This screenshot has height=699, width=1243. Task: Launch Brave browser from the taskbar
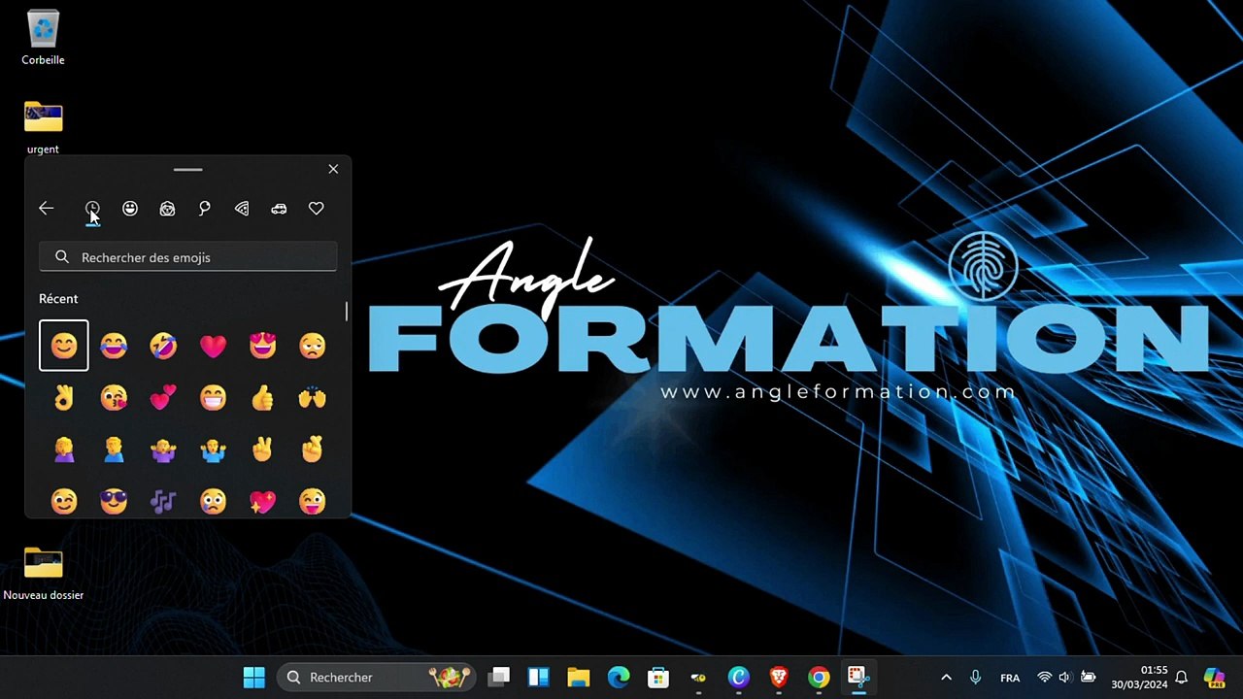[778, 677]
